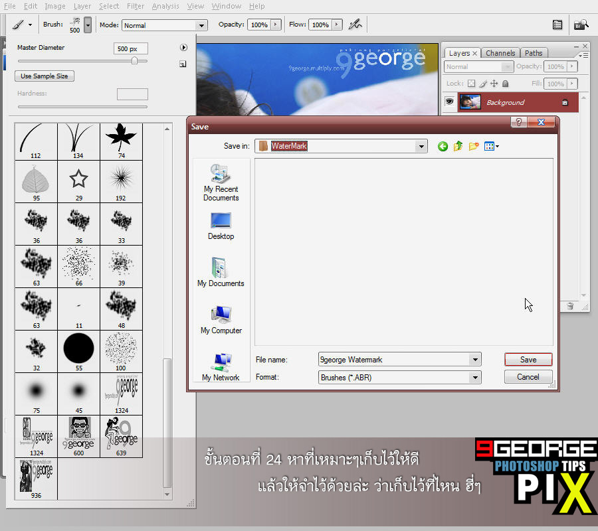Switch to the Paths tab
The width and height of the screenshot is (598, 531).
pyautogui.click(x=533, y=53)
